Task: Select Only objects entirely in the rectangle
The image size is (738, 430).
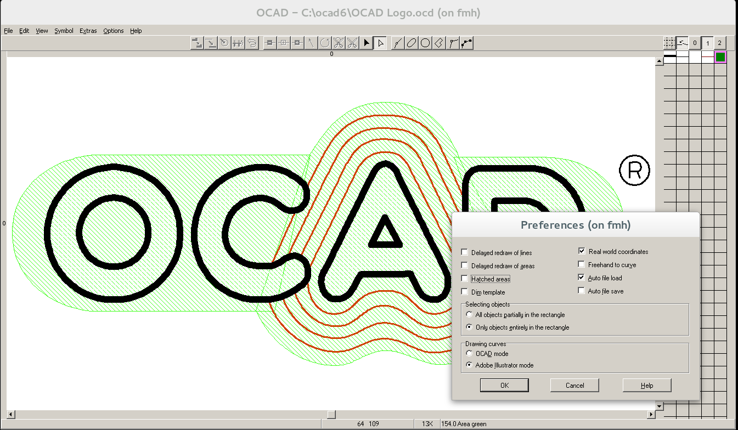Action: point(469,327)
